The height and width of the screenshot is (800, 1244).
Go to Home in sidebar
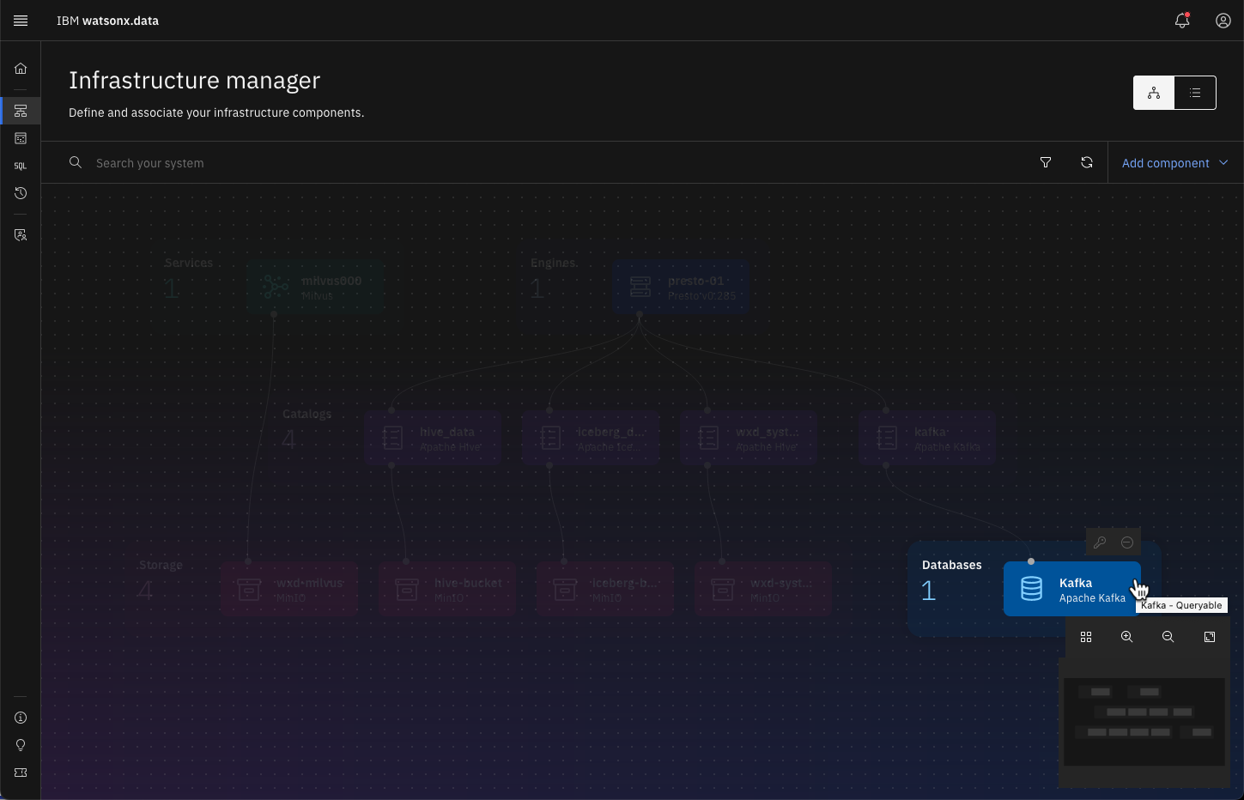tap(21, 69)
